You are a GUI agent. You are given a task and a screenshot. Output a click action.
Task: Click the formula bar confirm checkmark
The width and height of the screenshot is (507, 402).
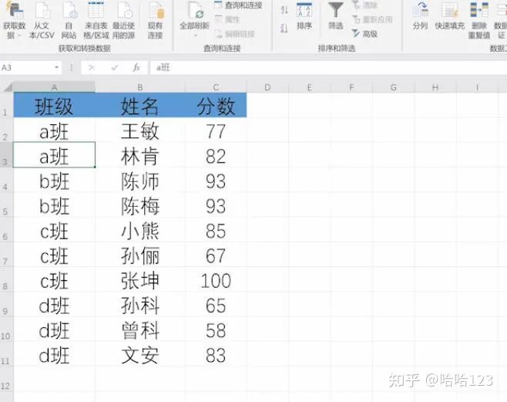click(x=114, y=68)
